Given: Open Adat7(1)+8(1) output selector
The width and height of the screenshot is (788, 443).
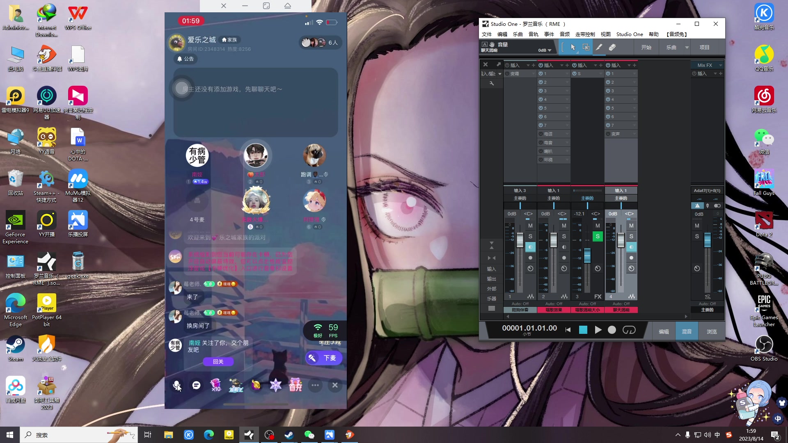Looking at the screenshot, I should (x=707, y=191).
